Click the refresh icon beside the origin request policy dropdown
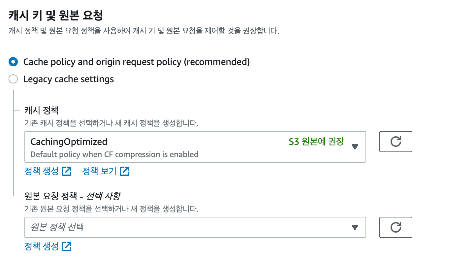 pyautogui.click(x=396, y=227)
